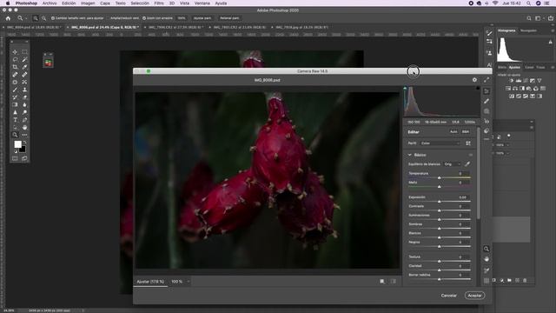The width and height of the screenshot is (556, 313).
Task: Toggle highlight clipping warning in histogram
Action: coord(478,88)
